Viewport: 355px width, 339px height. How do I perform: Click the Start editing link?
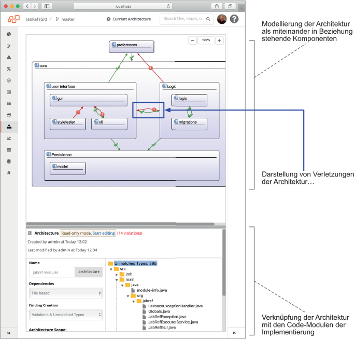pyautogui.click(x=104, y=233)
